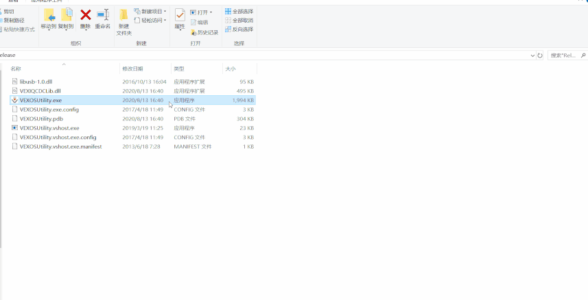The image size is (588, 300).
Task: Click the 编辑 (Edit) ribbon button
Action: (x=199, y=23)
